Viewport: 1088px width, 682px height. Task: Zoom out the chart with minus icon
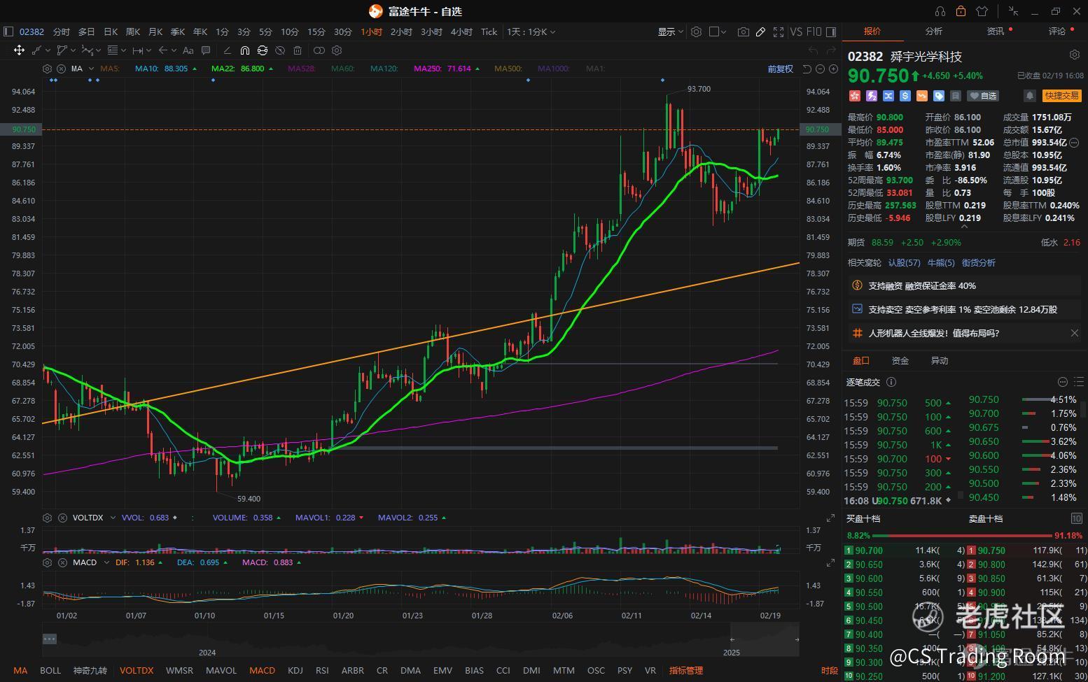click(820, 69)
